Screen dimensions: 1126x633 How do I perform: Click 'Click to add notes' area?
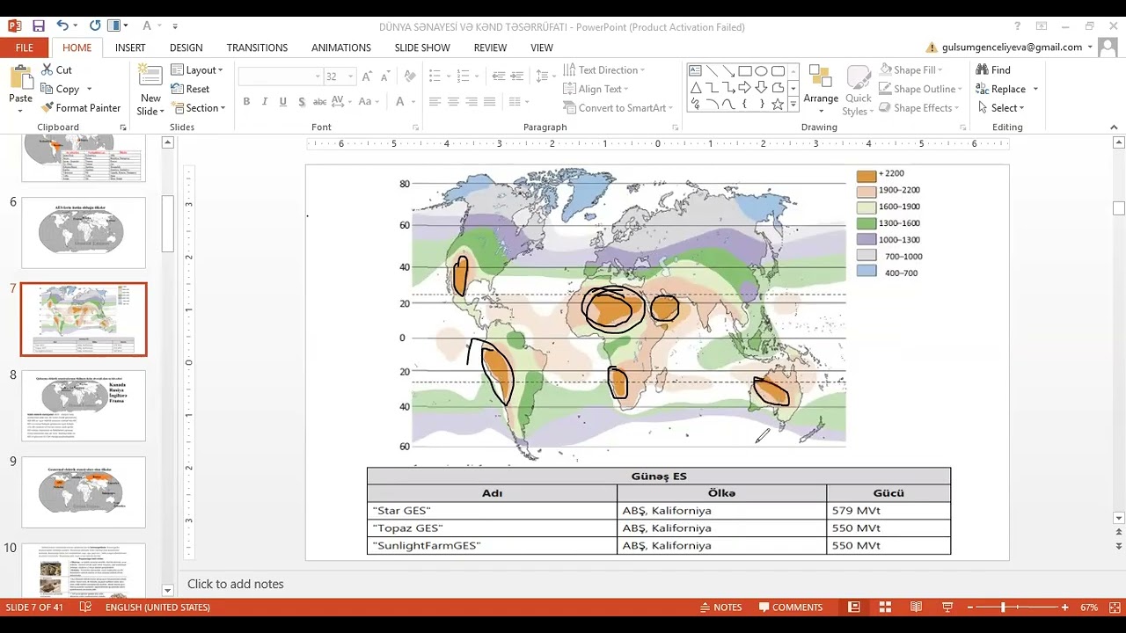236,584
